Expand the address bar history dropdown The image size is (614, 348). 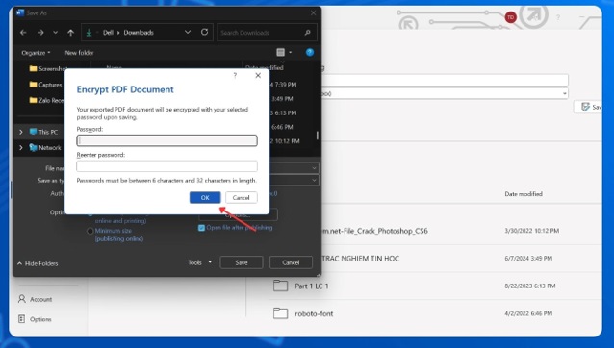188,32
